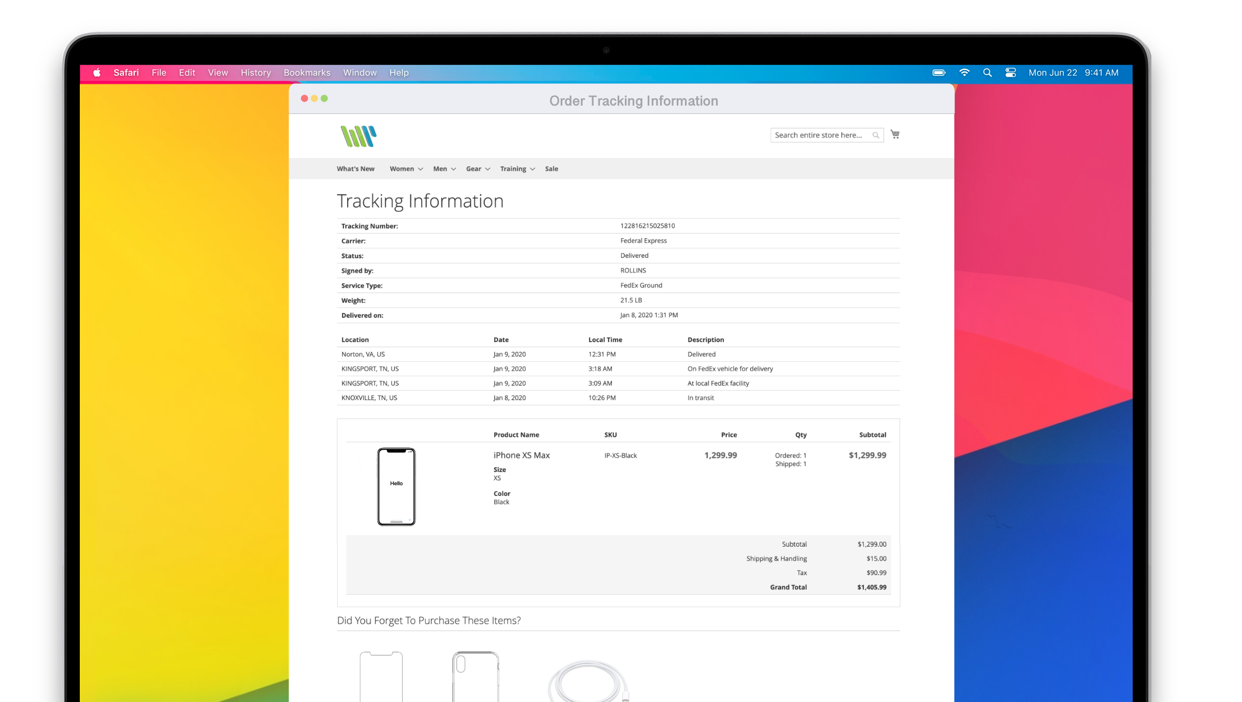Open Control Center icon
The height and width of the screenshot is (702, 1242).
[x=1010, y=72]
